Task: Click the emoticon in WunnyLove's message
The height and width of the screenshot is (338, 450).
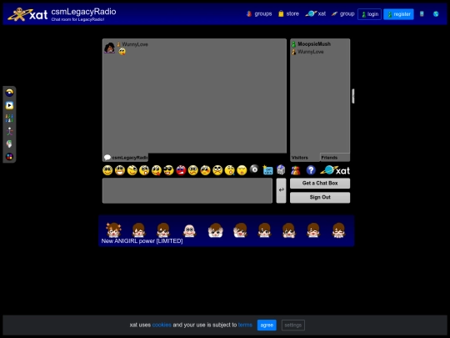Action: (122, 52)
